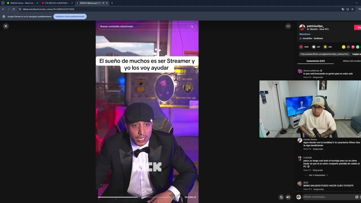Reply to ZEUZ's comment
Image resolution: width=361 pixels, height=203 pixels.
click(x=319, y=189)
